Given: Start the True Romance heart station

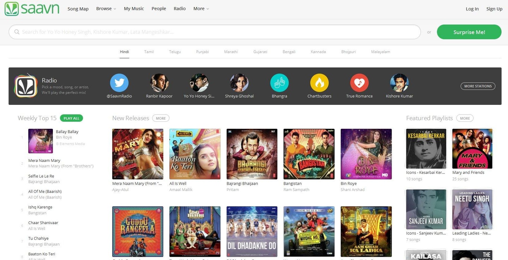Looking at the screenshot, I should coord(359,83).
